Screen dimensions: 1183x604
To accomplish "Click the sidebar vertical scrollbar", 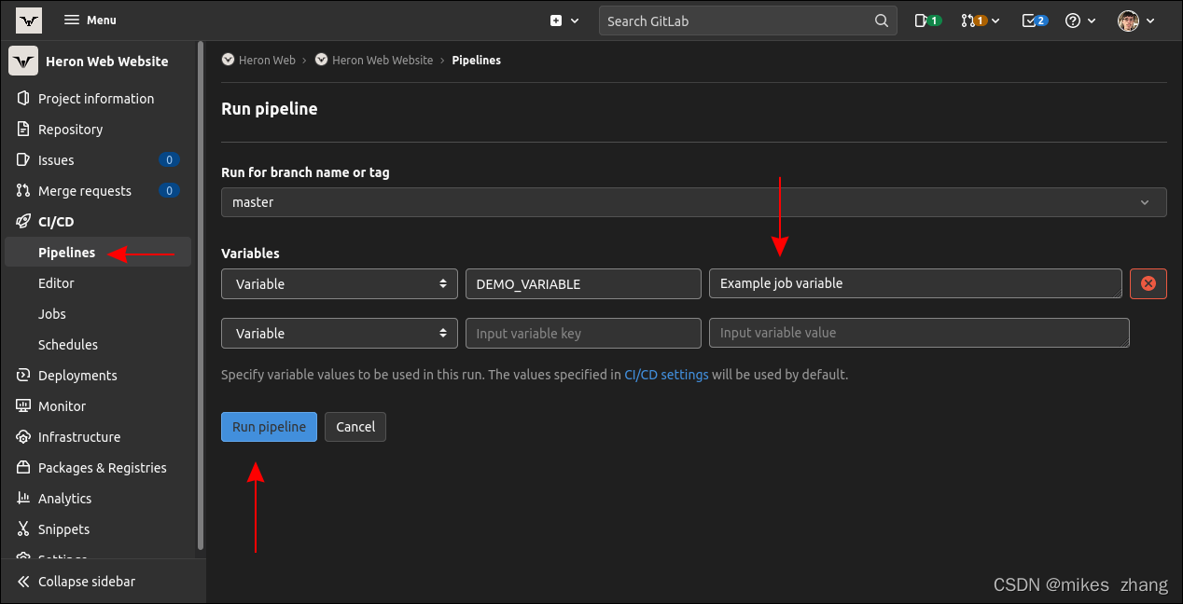I will [201, 295].
